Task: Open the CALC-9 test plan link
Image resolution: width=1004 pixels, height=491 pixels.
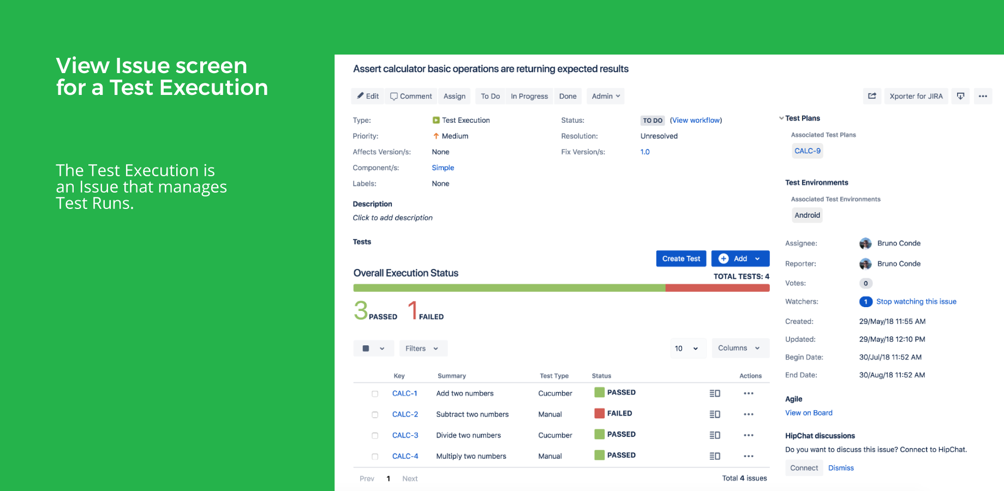Action: 808,151
